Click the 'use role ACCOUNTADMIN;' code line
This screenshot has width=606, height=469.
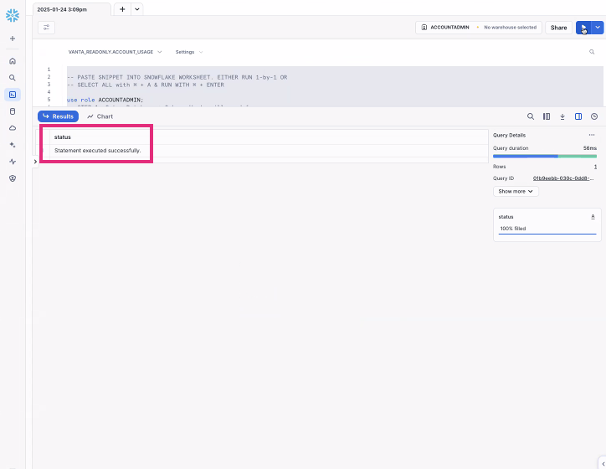[x=105, y=100]
